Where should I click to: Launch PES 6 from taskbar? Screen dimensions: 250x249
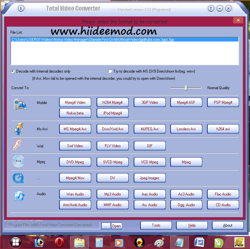coord(239,242)
